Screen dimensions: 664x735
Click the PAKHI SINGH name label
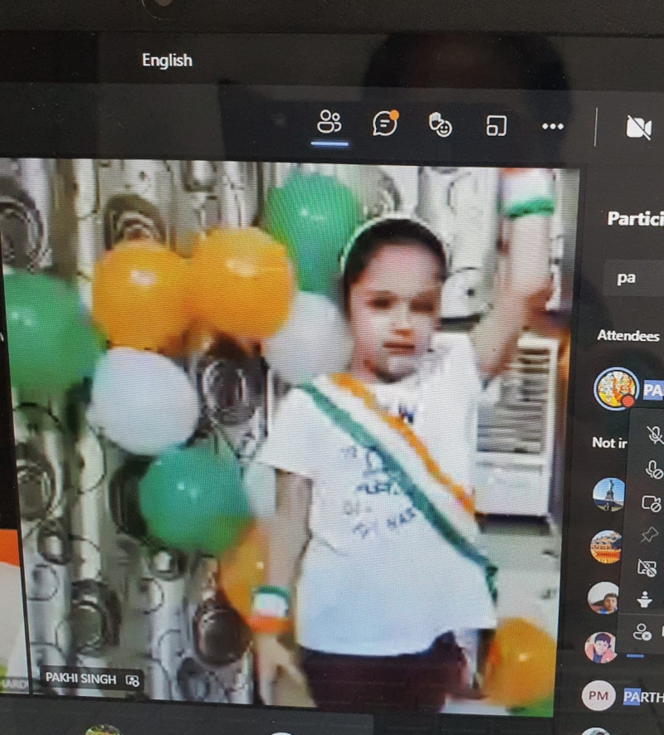coord(81,679)
